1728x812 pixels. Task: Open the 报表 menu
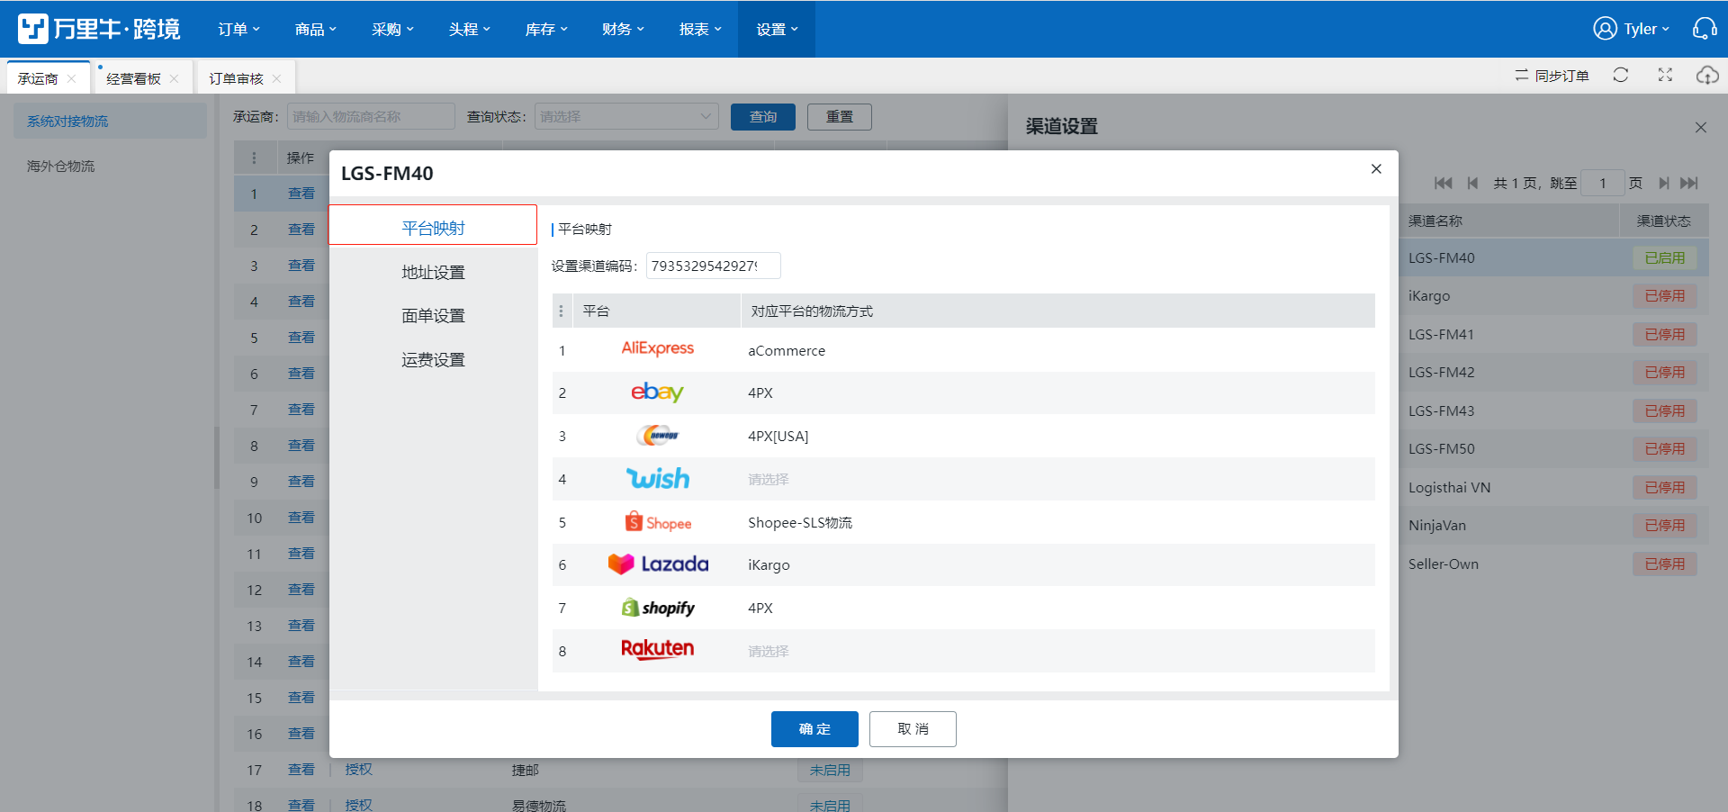(x=700, y=29)
